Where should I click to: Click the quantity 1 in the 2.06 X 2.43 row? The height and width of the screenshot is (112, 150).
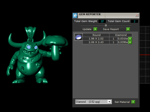(x=113, y=42)
